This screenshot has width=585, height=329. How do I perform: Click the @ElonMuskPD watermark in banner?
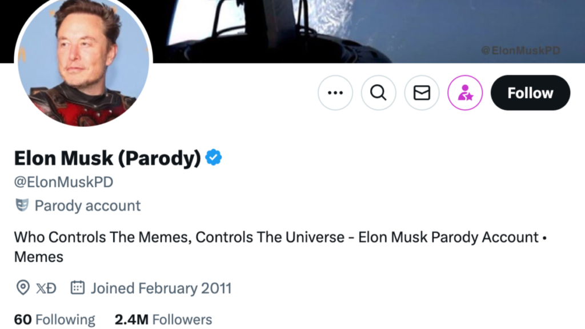pos(520,51)
